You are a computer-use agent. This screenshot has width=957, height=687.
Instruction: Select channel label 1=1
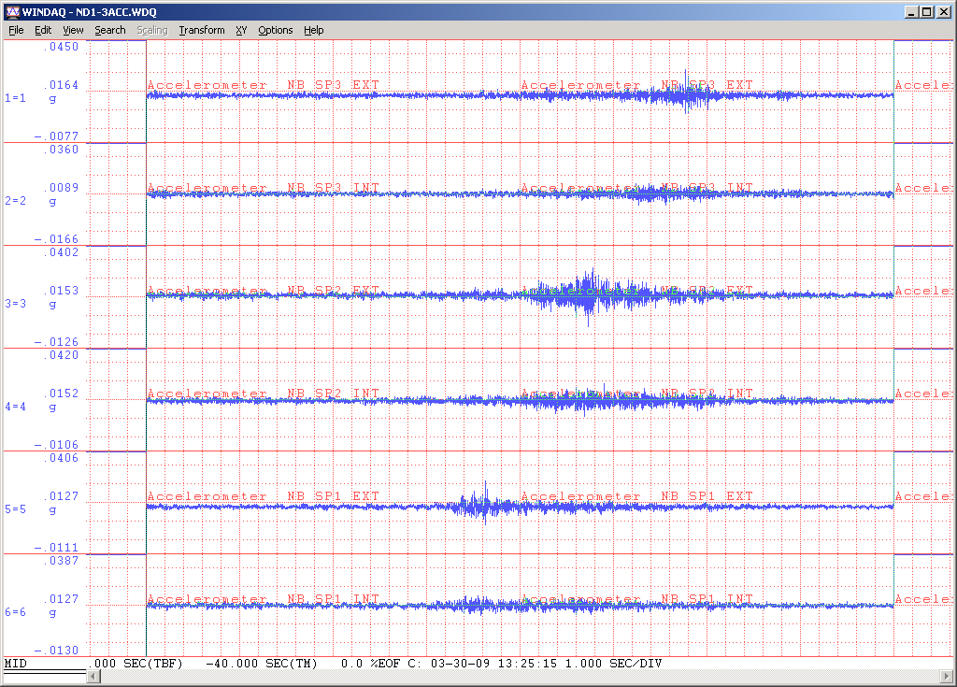(15, 98)
